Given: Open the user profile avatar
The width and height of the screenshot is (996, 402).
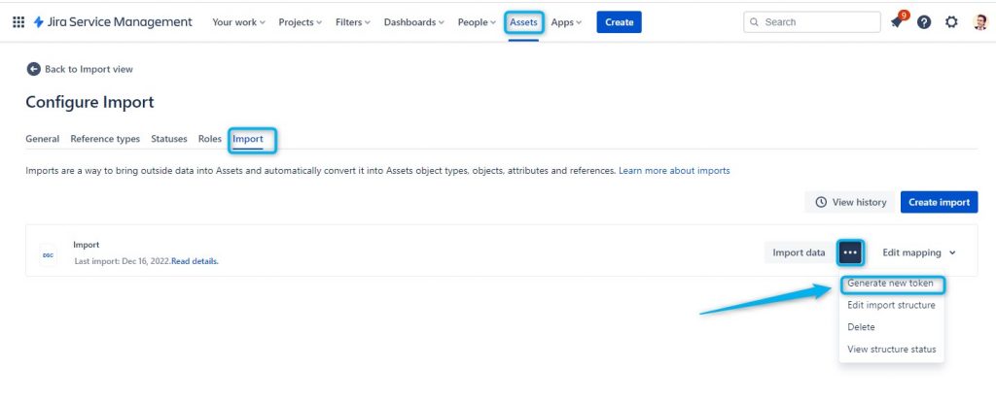Looking at the screenshot, I should 980,22.
